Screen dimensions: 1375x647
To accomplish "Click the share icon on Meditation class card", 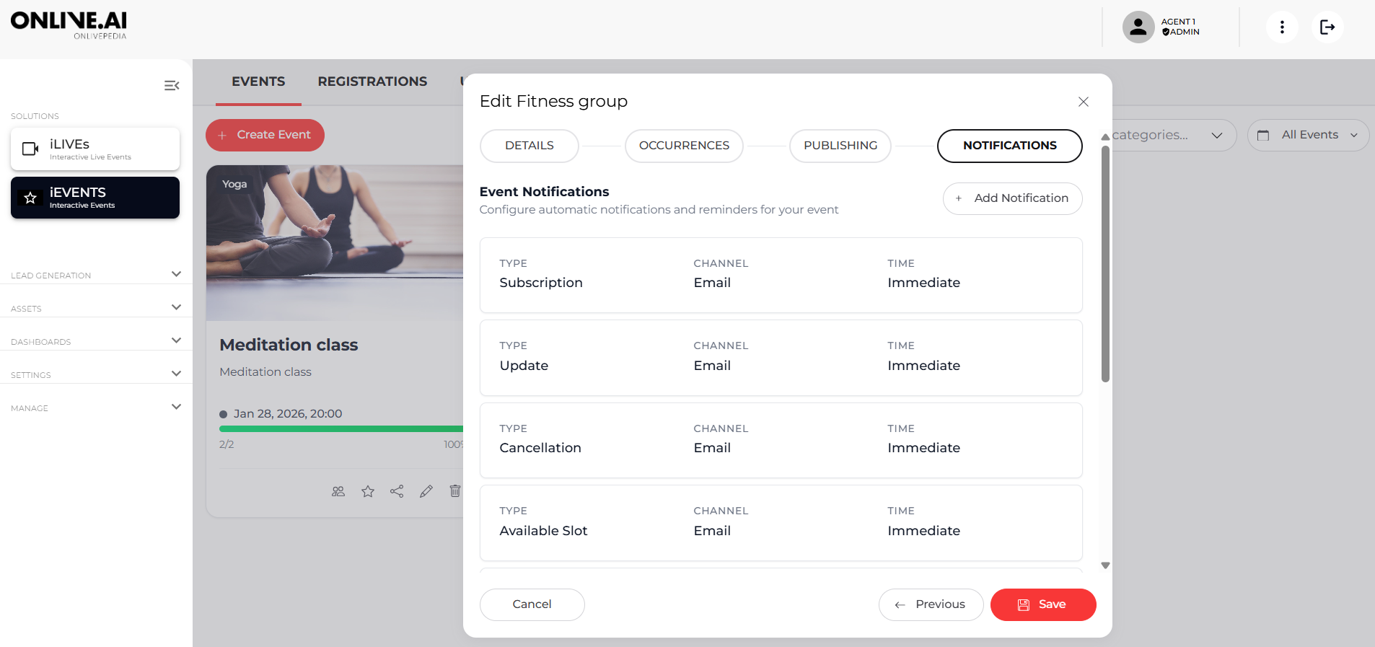I will [x=397, y=491].
